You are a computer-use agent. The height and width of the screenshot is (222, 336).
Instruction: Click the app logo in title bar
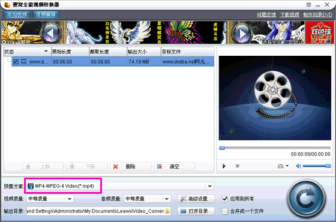(x=7, y=5)
